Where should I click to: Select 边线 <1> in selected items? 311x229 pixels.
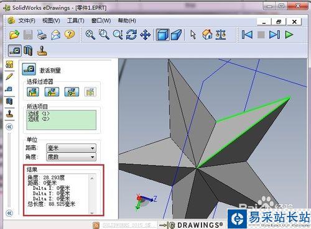click(x=39, y=114)
